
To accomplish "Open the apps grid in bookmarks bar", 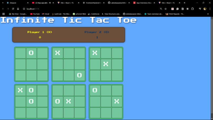I will click(x=3, y=14).
